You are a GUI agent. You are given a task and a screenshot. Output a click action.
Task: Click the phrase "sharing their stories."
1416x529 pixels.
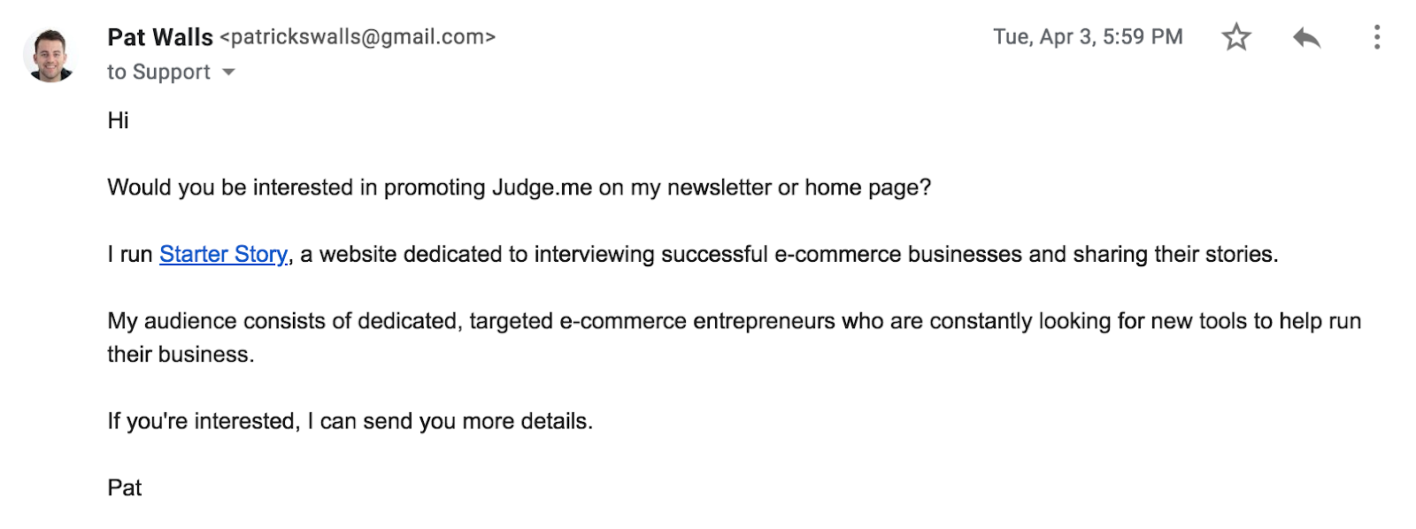1175,255
